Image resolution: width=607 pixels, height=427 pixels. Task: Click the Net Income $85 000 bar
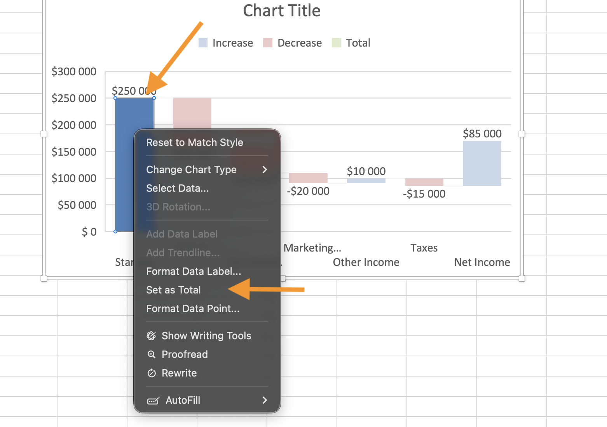coord(482,163)
